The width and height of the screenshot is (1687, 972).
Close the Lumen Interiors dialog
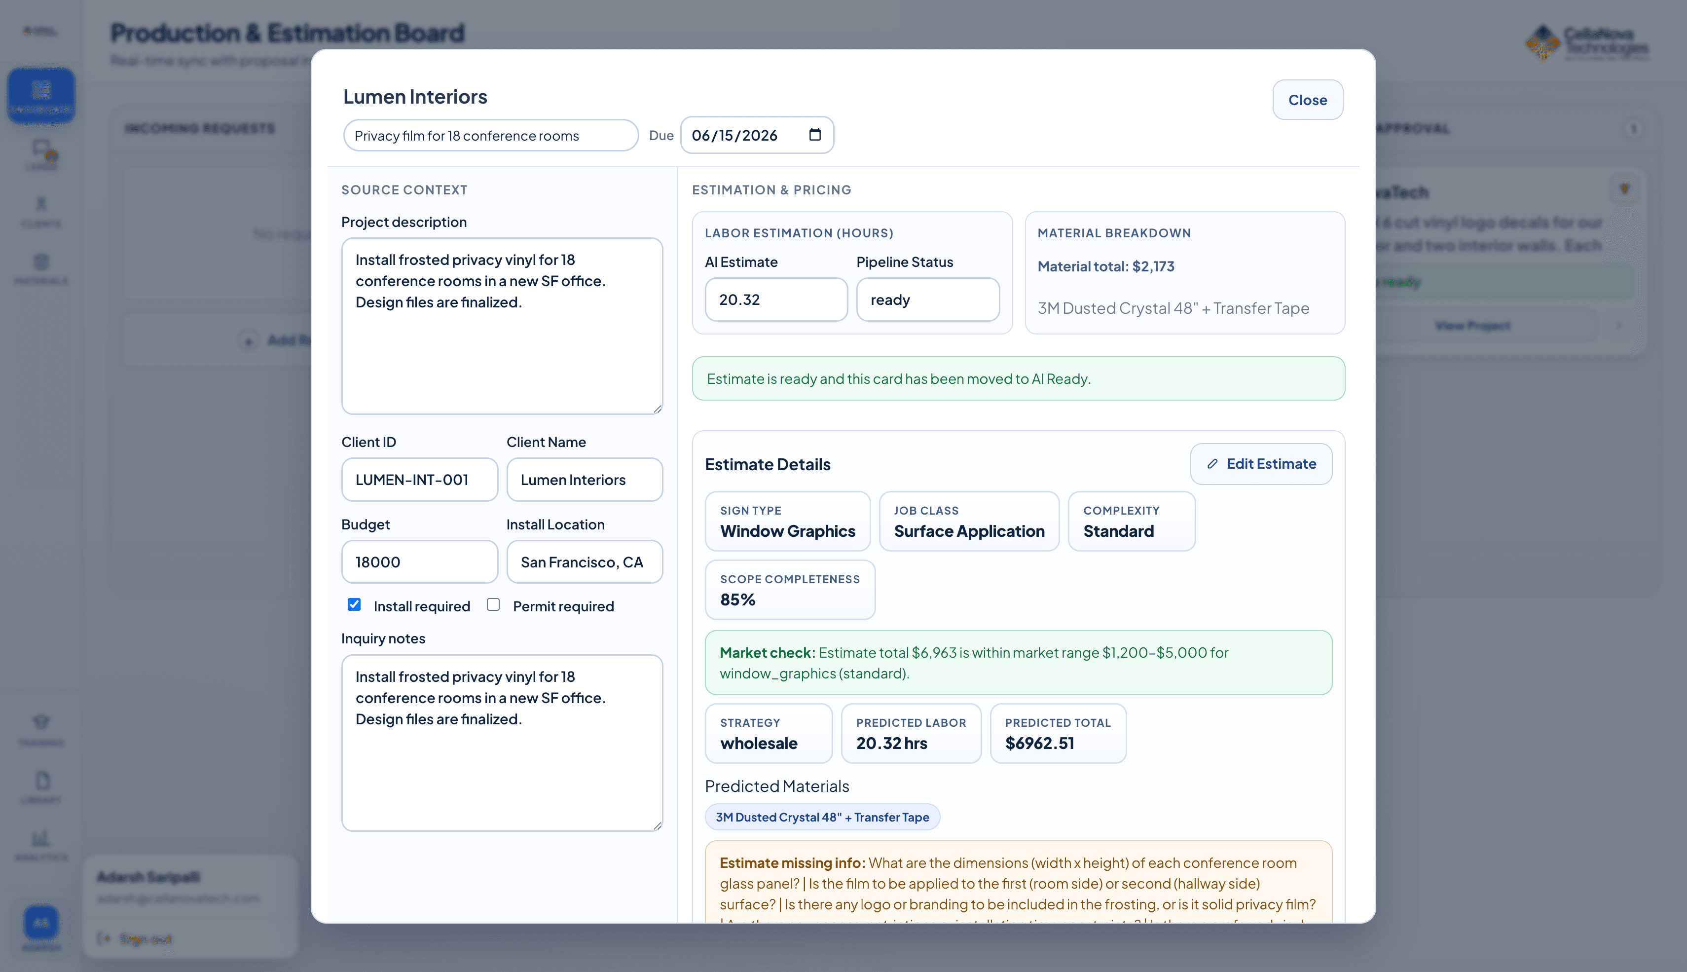click(1307, 100)
